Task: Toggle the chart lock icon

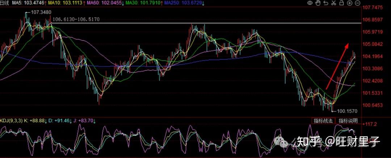Action: [341, 3]
